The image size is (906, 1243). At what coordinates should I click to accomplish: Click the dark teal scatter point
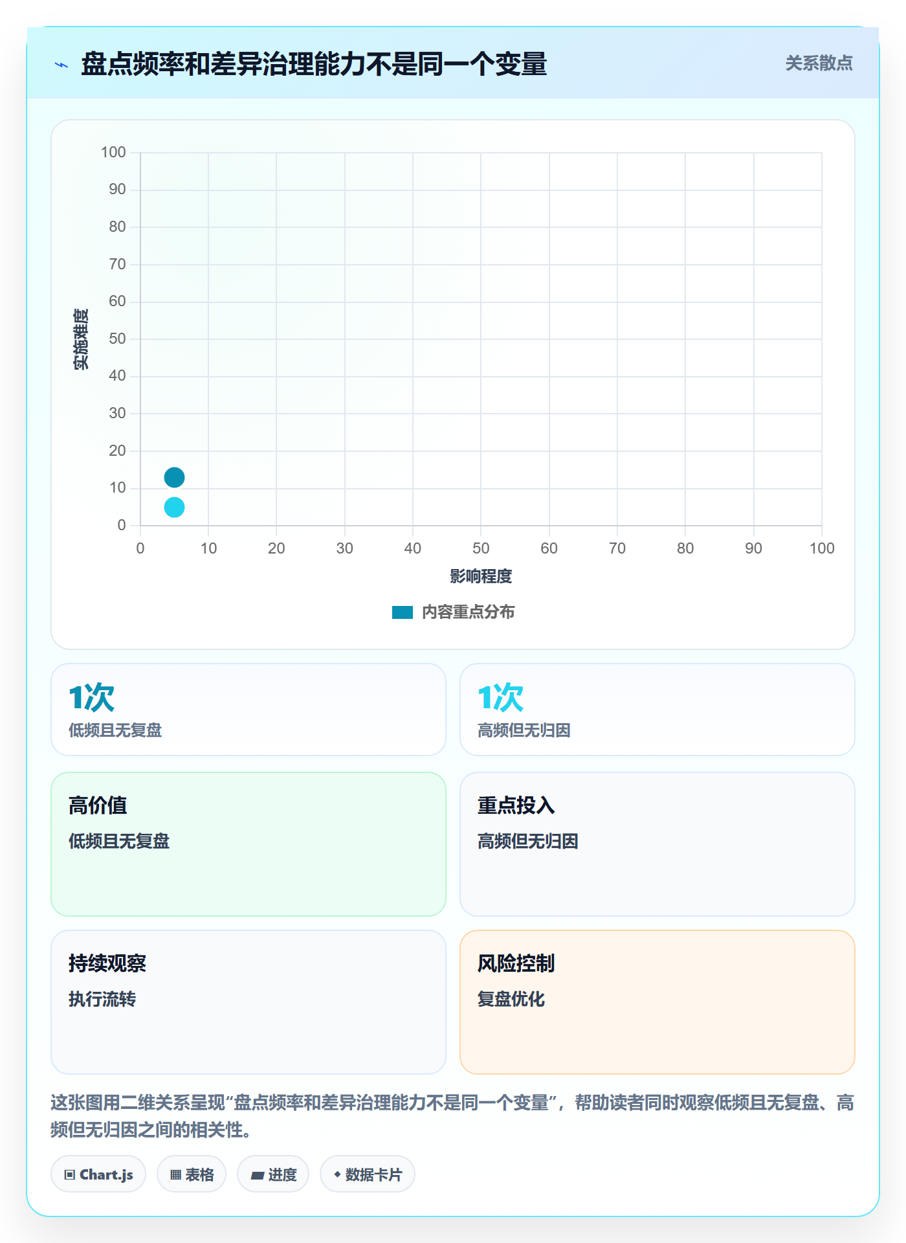pos(174,478)
